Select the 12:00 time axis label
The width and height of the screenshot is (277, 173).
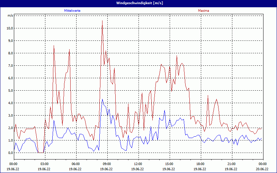[138, 164]
